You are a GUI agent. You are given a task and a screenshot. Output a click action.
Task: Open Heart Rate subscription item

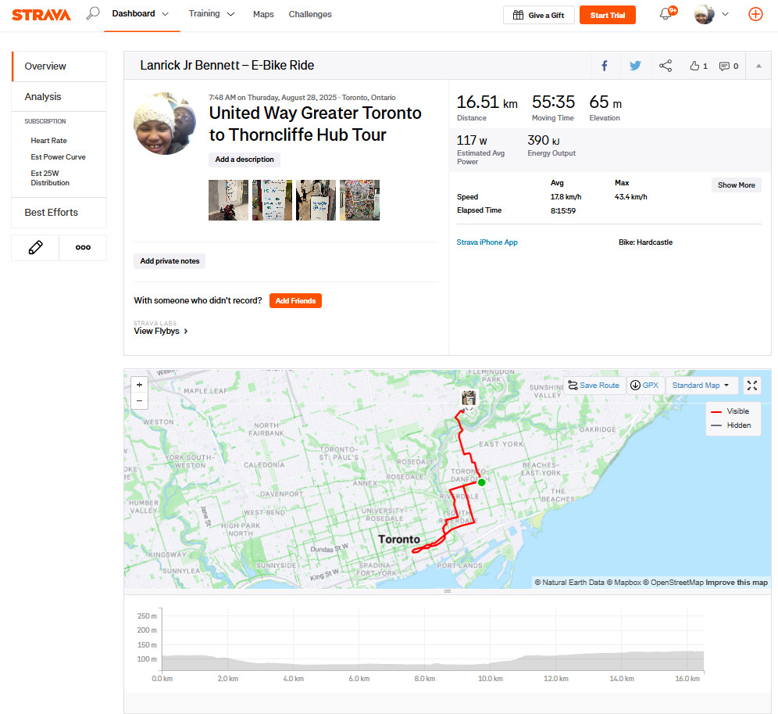pyautogui.click(x=48, y=141)
